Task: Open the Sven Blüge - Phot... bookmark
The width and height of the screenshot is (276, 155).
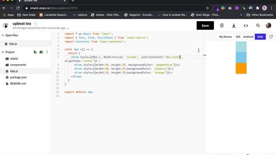Action: tap(206, 15)
